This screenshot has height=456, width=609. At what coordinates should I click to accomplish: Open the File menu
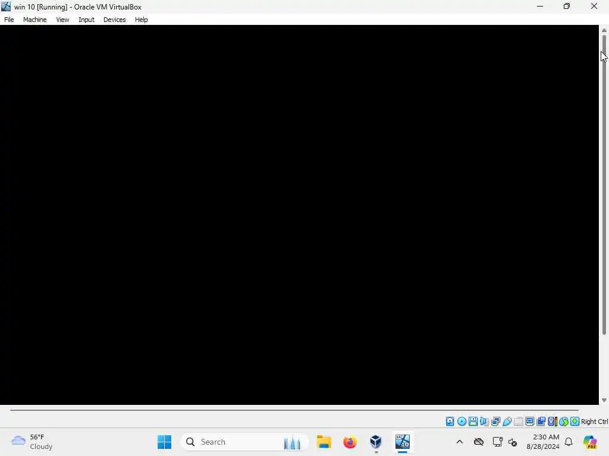click(x=9, y=20)
